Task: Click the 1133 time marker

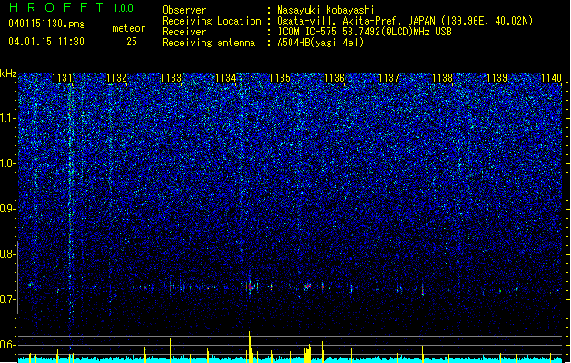Action: (x=171, y=77)
